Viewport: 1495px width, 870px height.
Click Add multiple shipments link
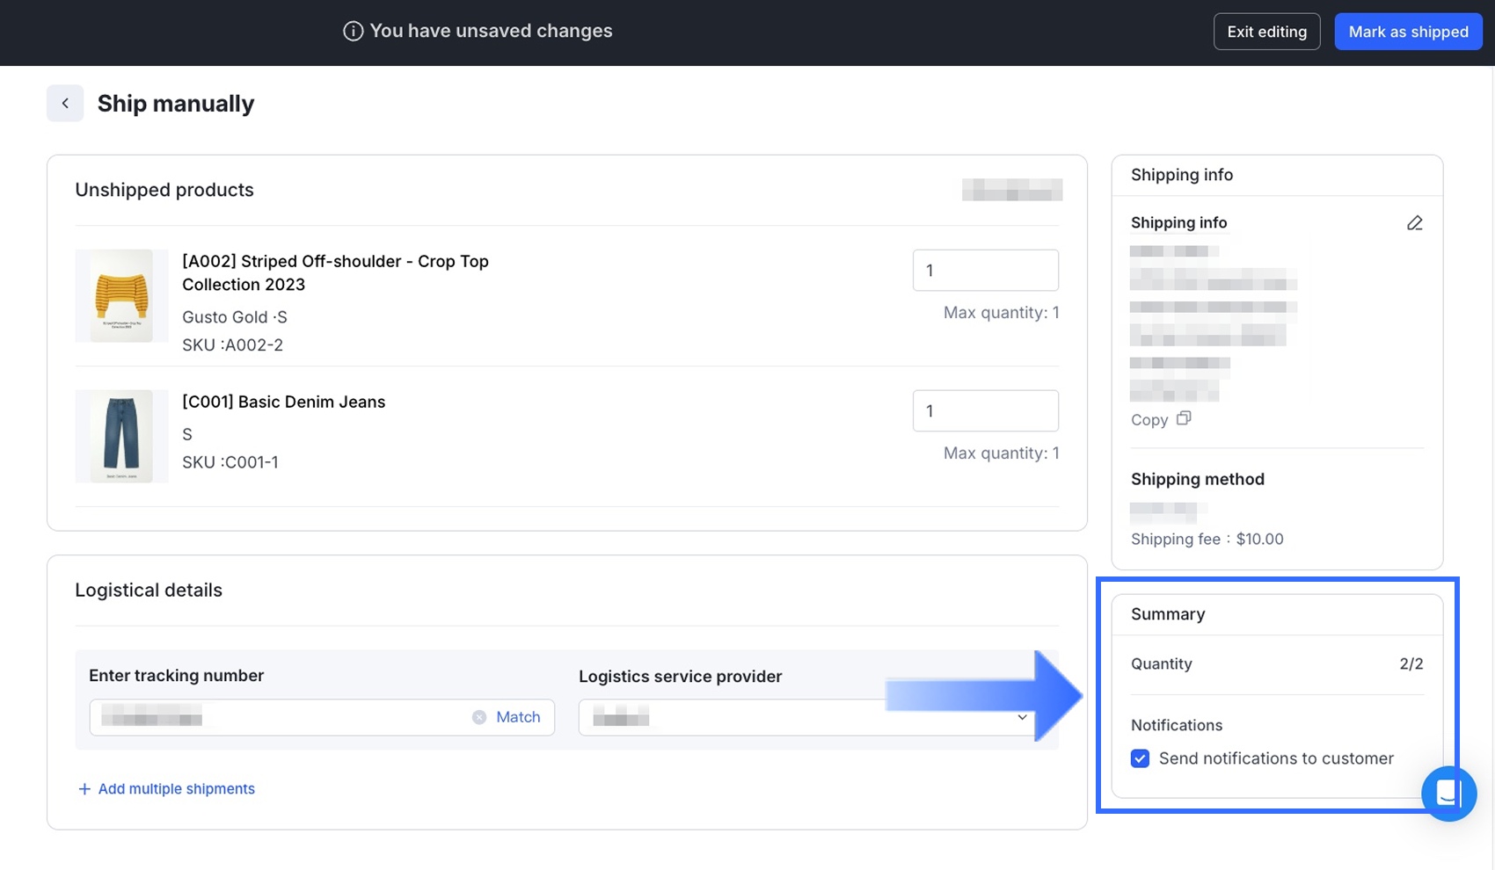pos(176,789)
